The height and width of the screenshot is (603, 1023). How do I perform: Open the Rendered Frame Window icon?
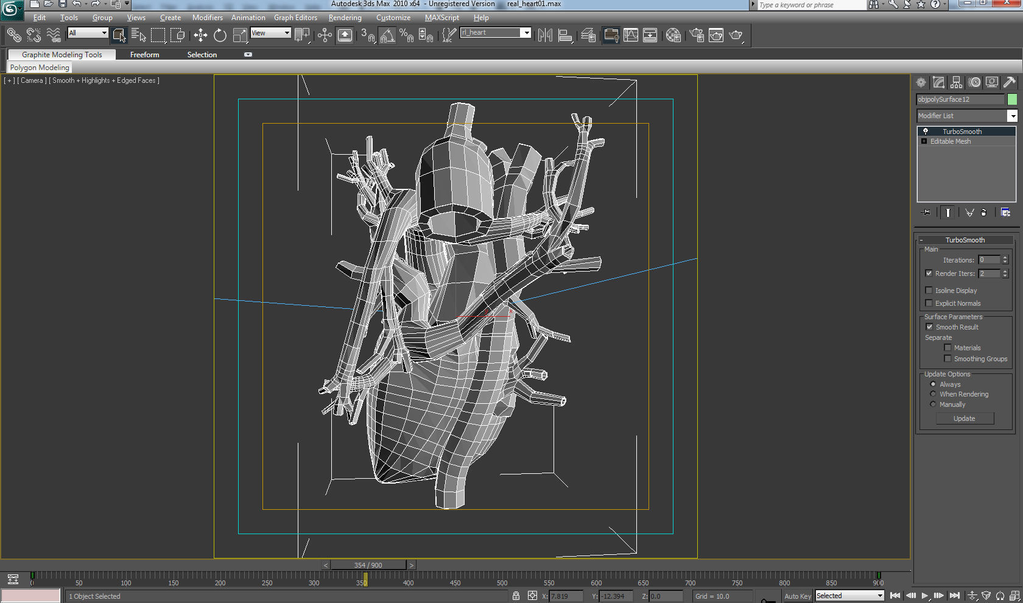tap(716, 35)
